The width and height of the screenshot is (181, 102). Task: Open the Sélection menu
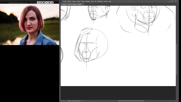coord(88,1)
